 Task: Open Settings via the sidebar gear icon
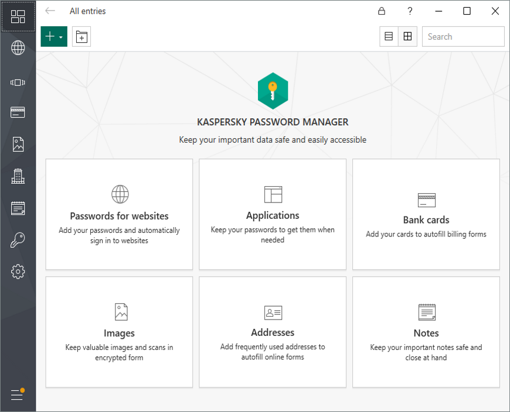coord(18,271)
